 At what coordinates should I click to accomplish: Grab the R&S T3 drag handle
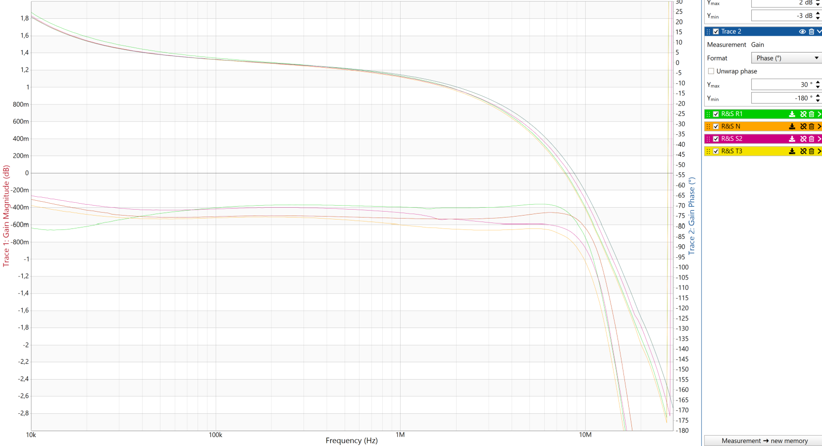(708, 151)
